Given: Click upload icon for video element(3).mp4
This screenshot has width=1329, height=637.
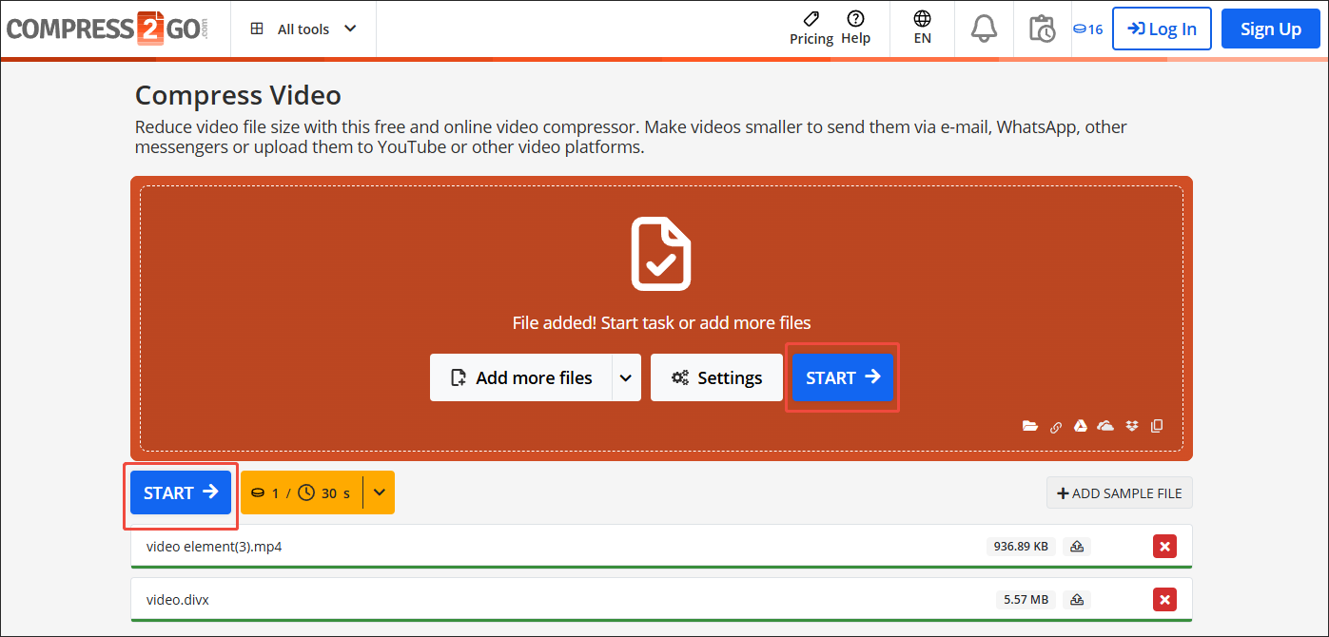Looking at the screenshot, I should [x=1077, y=547].
